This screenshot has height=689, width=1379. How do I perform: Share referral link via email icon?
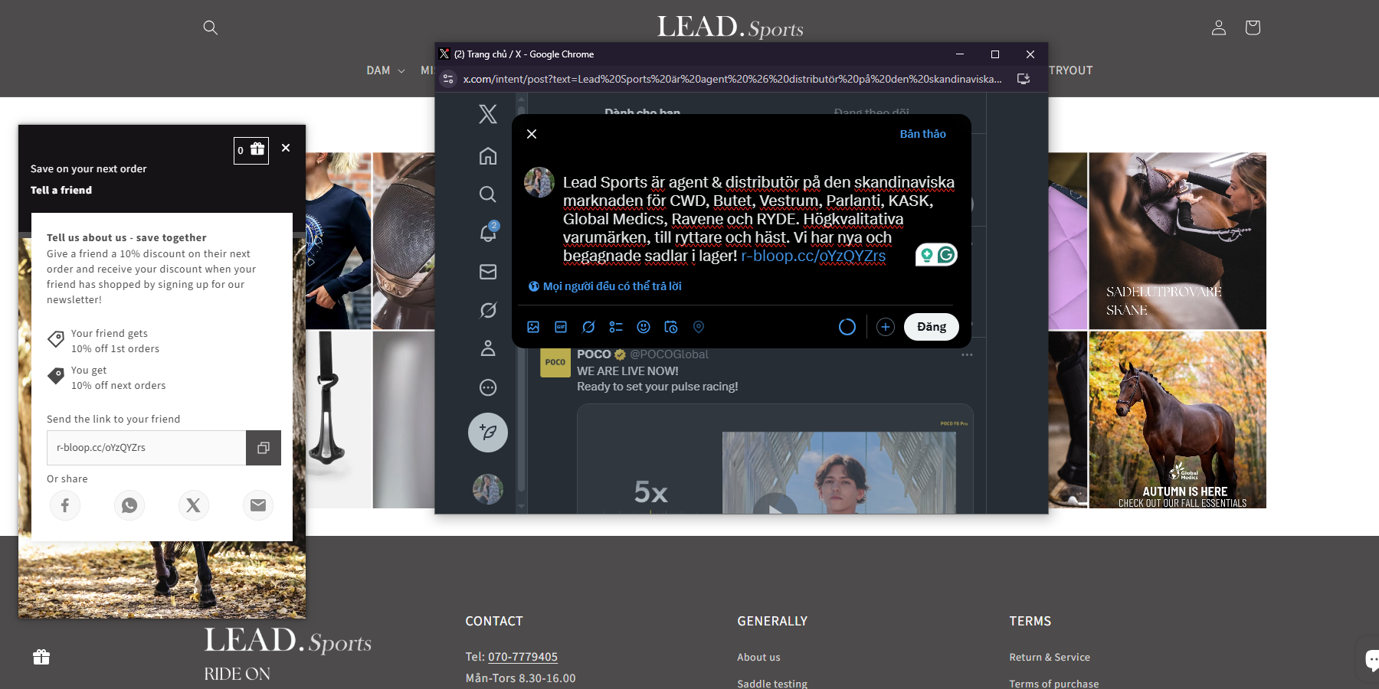coord(258,505)
